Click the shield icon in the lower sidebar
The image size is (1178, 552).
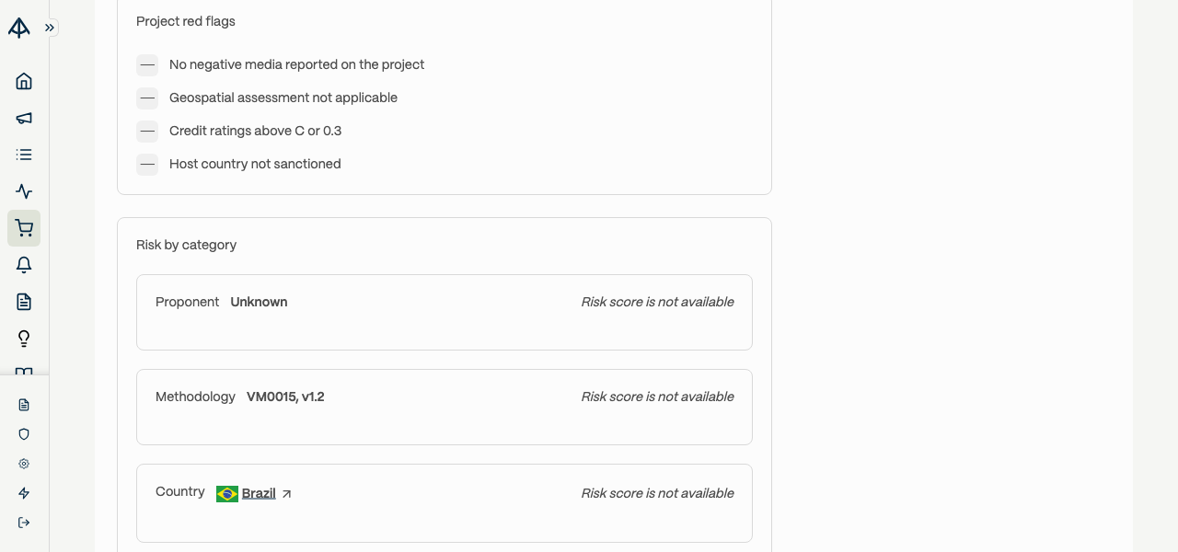click(24, 434)
